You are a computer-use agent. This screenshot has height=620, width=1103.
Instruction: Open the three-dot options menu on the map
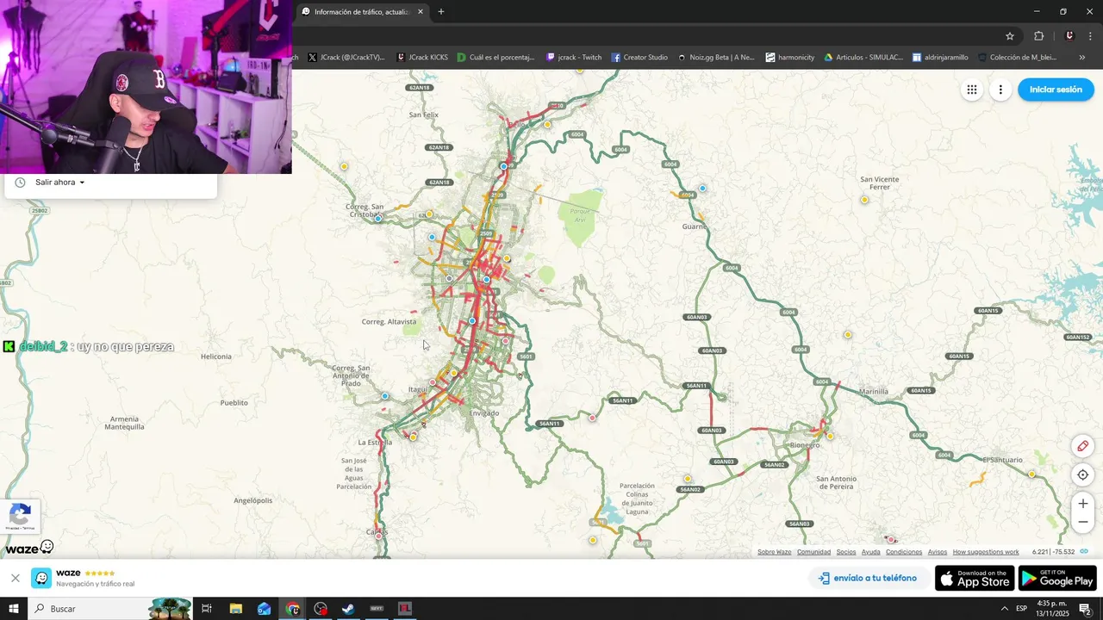pos(1000,90)
